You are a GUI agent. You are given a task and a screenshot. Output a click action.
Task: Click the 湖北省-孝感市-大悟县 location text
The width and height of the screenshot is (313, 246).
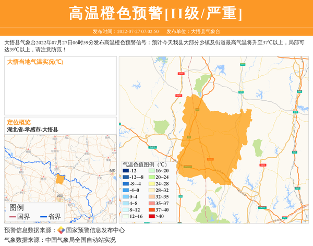[32, 130]
